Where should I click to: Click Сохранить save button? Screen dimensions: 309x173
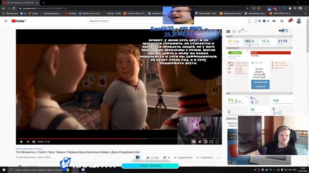pyautogui.click(x=205, y=158)
